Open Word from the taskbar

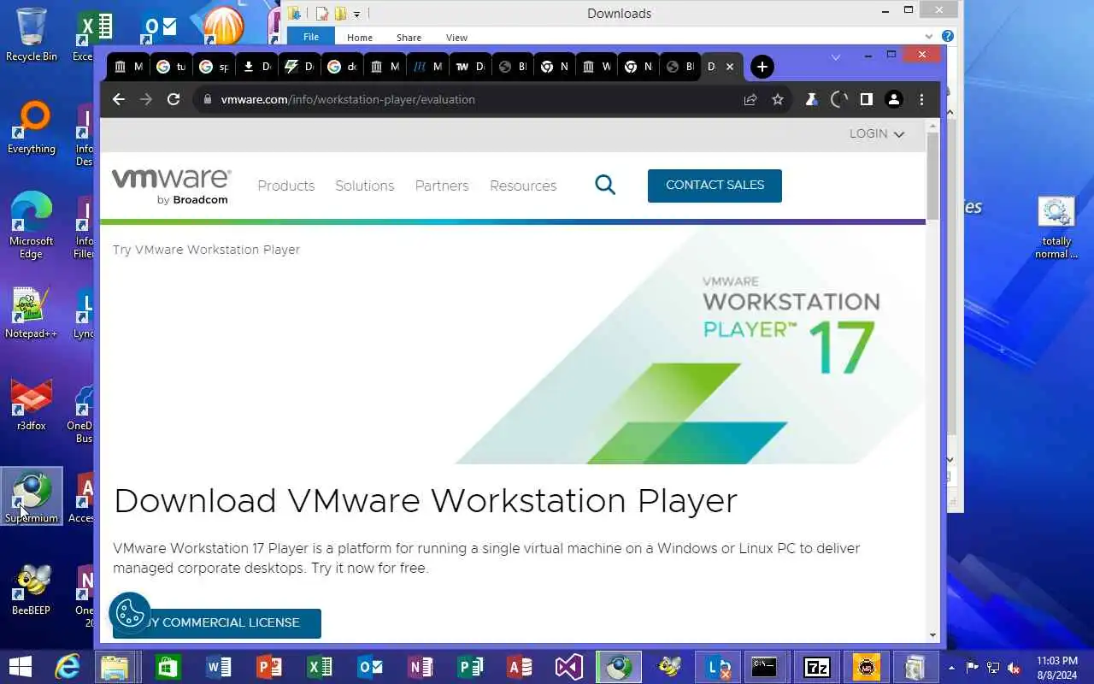click(x=219, y=666)
